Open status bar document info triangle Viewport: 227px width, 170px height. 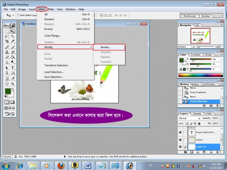tap(65, 156)
